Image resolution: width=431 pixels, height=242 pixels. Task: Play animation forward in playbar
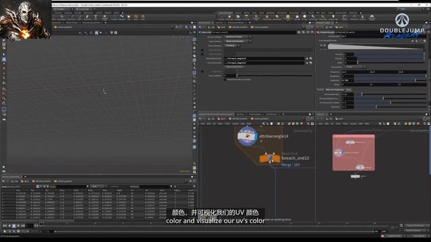click(x=18, y=226)
